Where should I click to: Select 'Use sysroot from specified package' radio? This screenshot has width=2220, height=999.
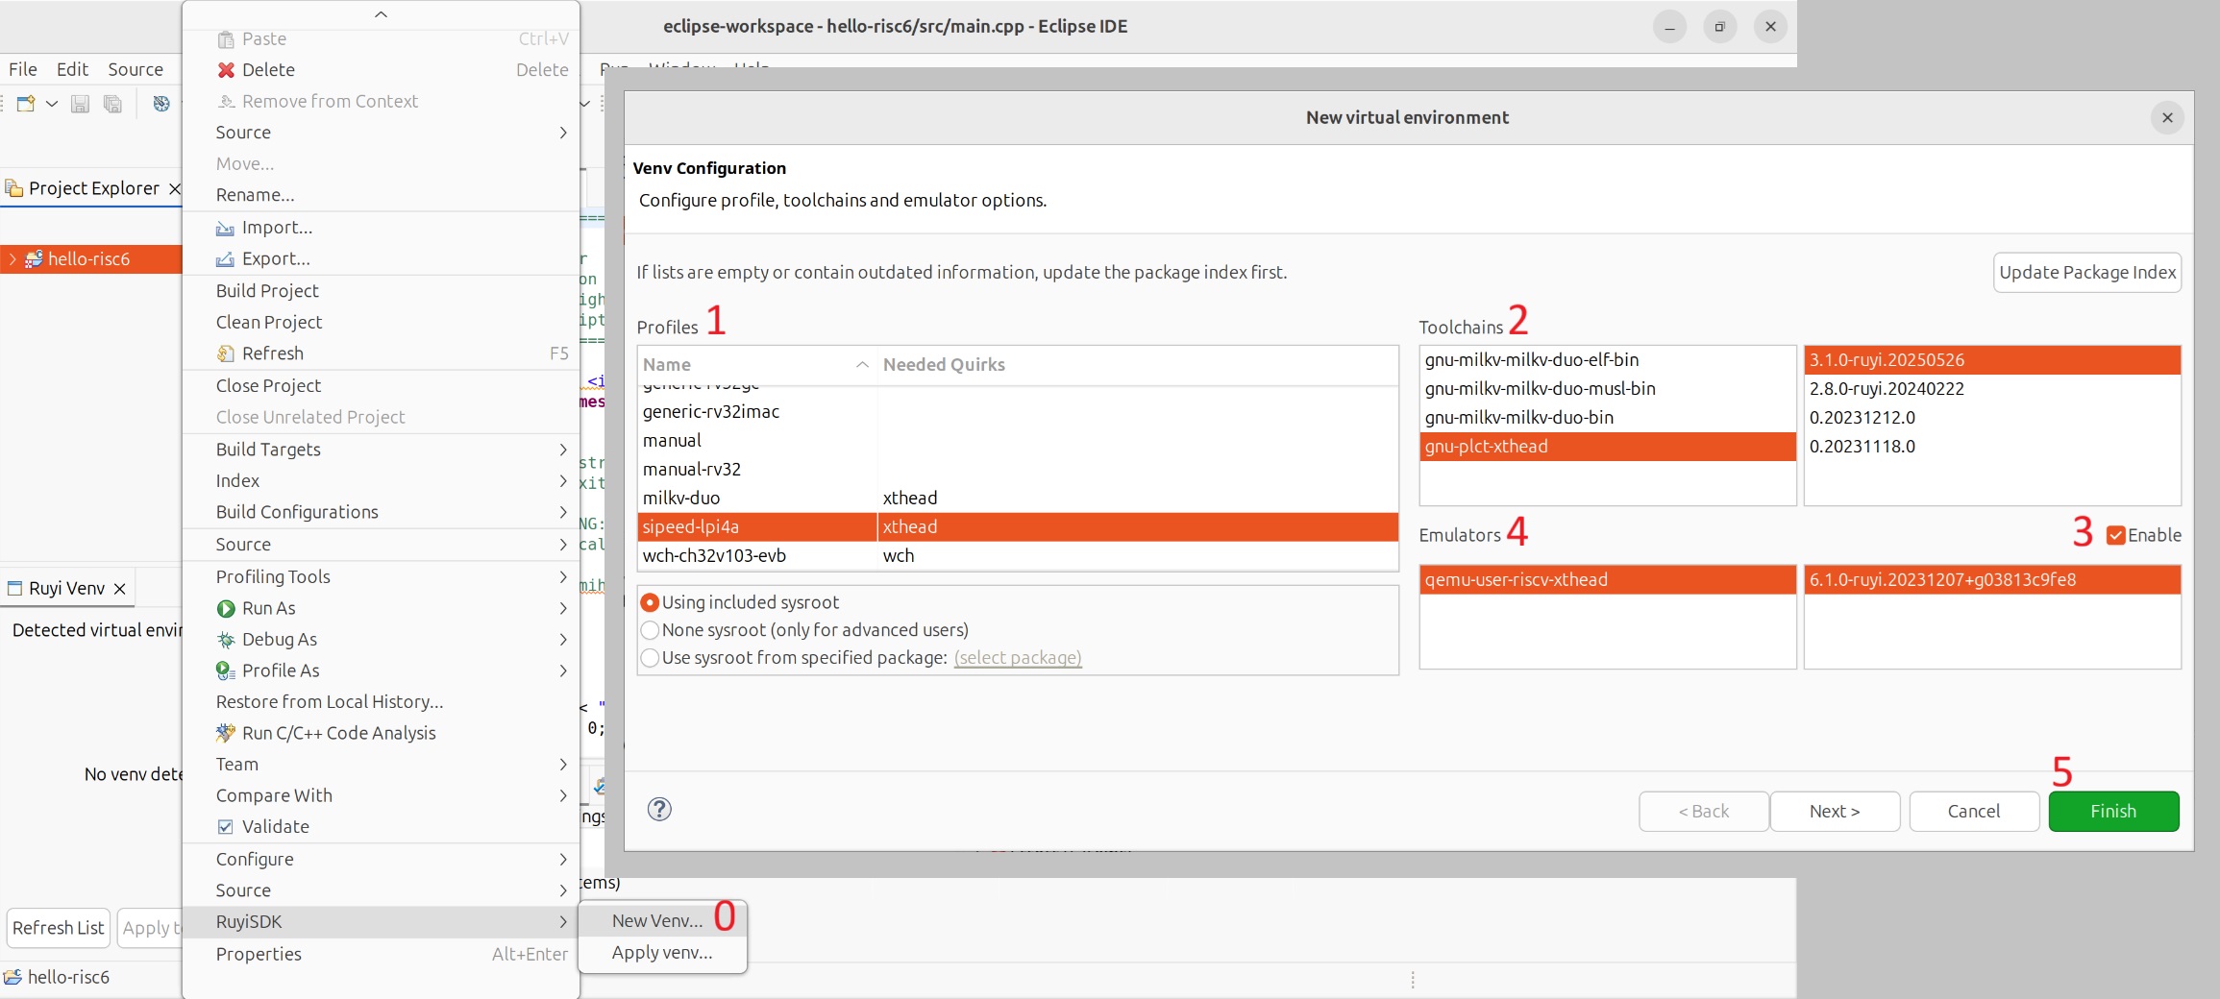tap(650, 658)
